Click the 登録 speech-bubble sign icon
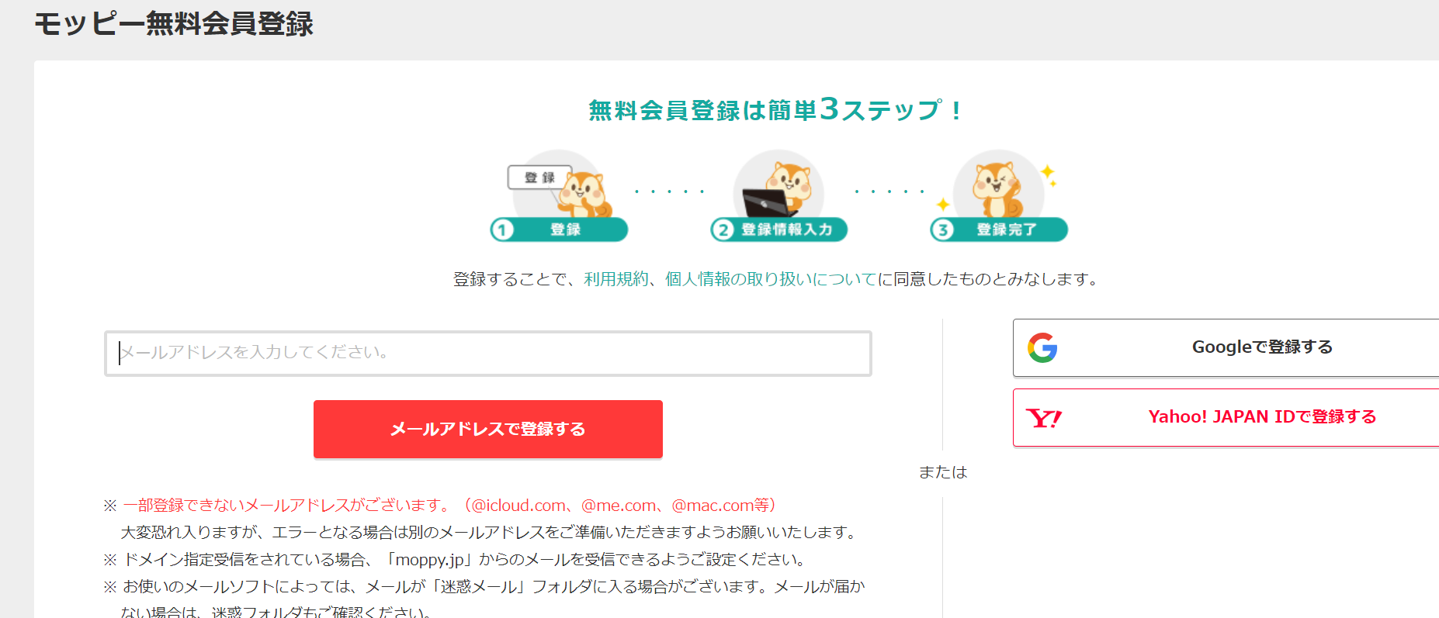The width and height of the screenshot is (1439, 618). (539, 178)
